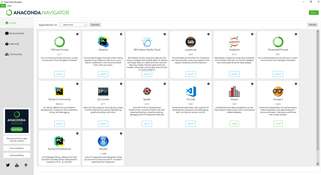Launch JupyterLab
The width and height of the screenshot is (321, 175).
tap(190, 74)
